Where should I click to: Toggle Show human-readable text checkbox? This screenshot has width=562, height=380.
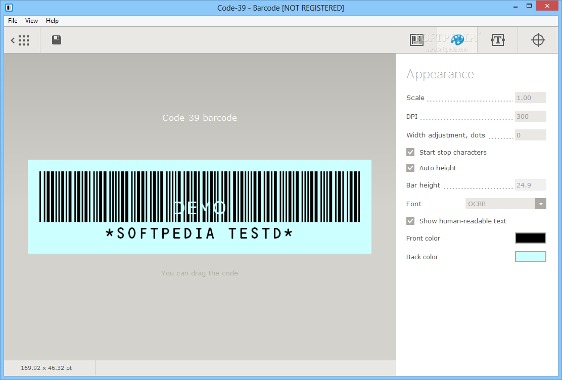[x=410, y=221]
